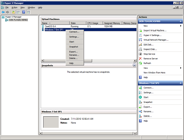Open the Action menu

[14, 8]
